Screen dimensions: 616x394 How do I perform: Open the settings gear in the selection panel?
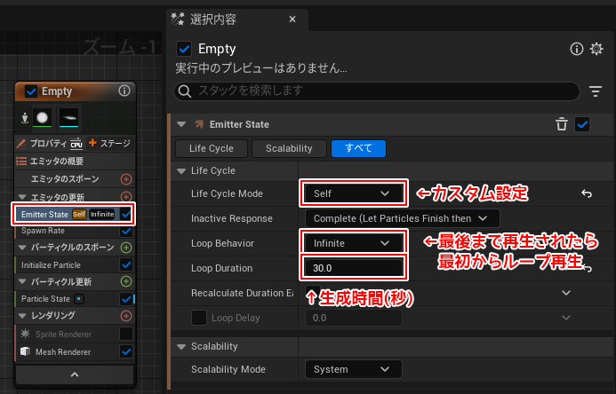click(x=596, y=49)
